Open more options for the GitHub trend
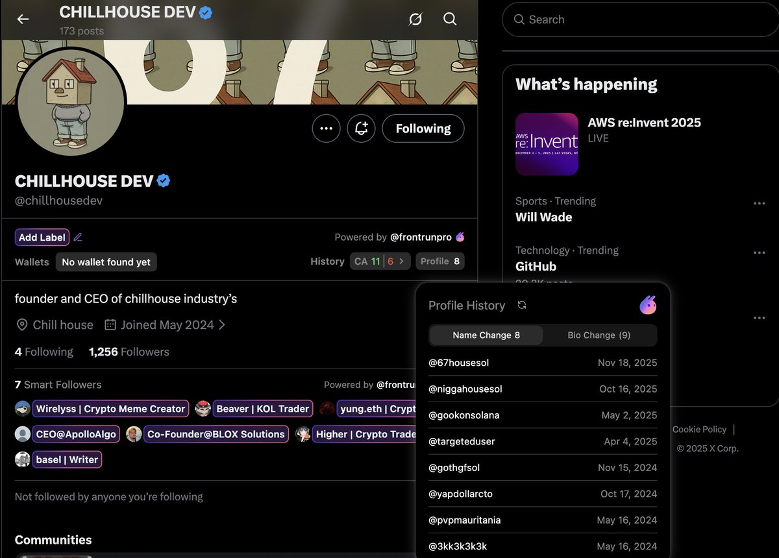The width and height of the screenshot is (779, 558). tap(760, 253)
